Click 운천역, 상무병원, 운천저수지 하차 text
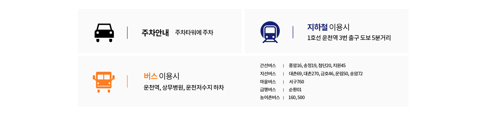The height and width of the screenshot is (124, 487). click(x=184, y=87)
